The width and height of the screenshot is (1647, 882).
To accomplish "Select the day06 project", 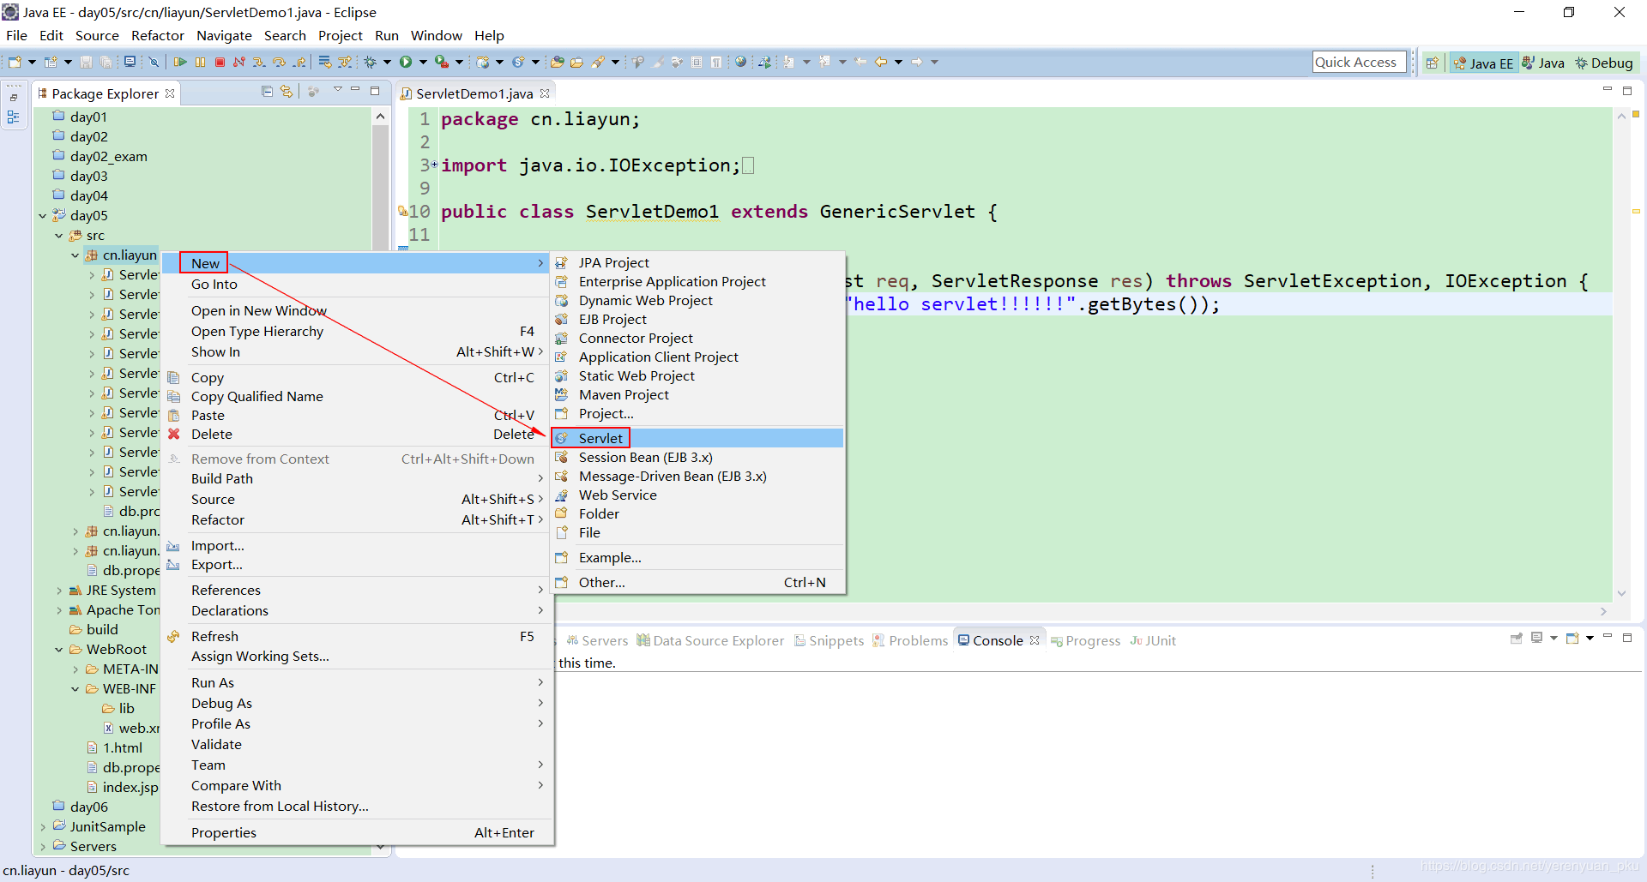I will click(x=88, y=807).
